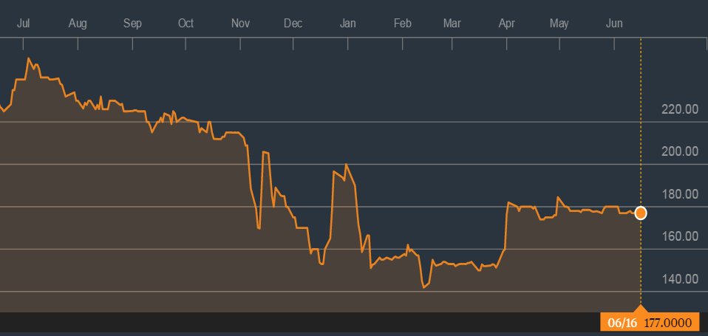Select Feb on the time axis

click(x=402, y=24)
